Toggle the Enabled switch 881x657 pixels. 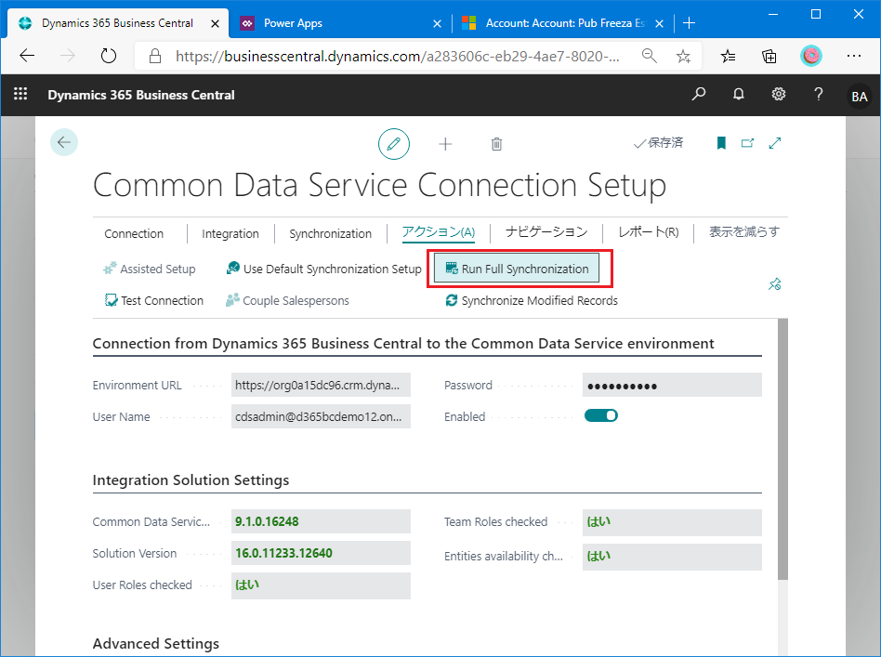click(601, 416)
